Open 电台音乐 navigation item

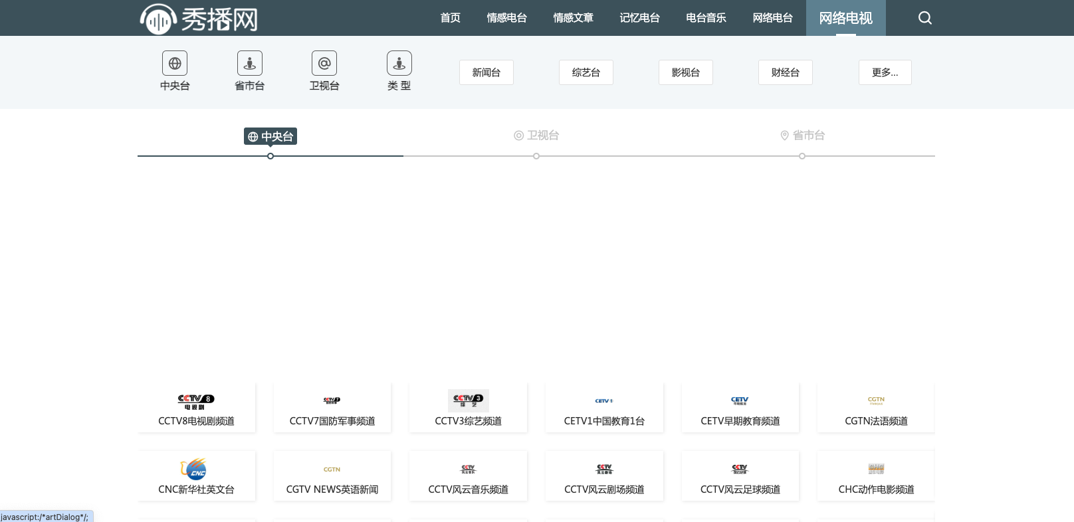[706, 18]
